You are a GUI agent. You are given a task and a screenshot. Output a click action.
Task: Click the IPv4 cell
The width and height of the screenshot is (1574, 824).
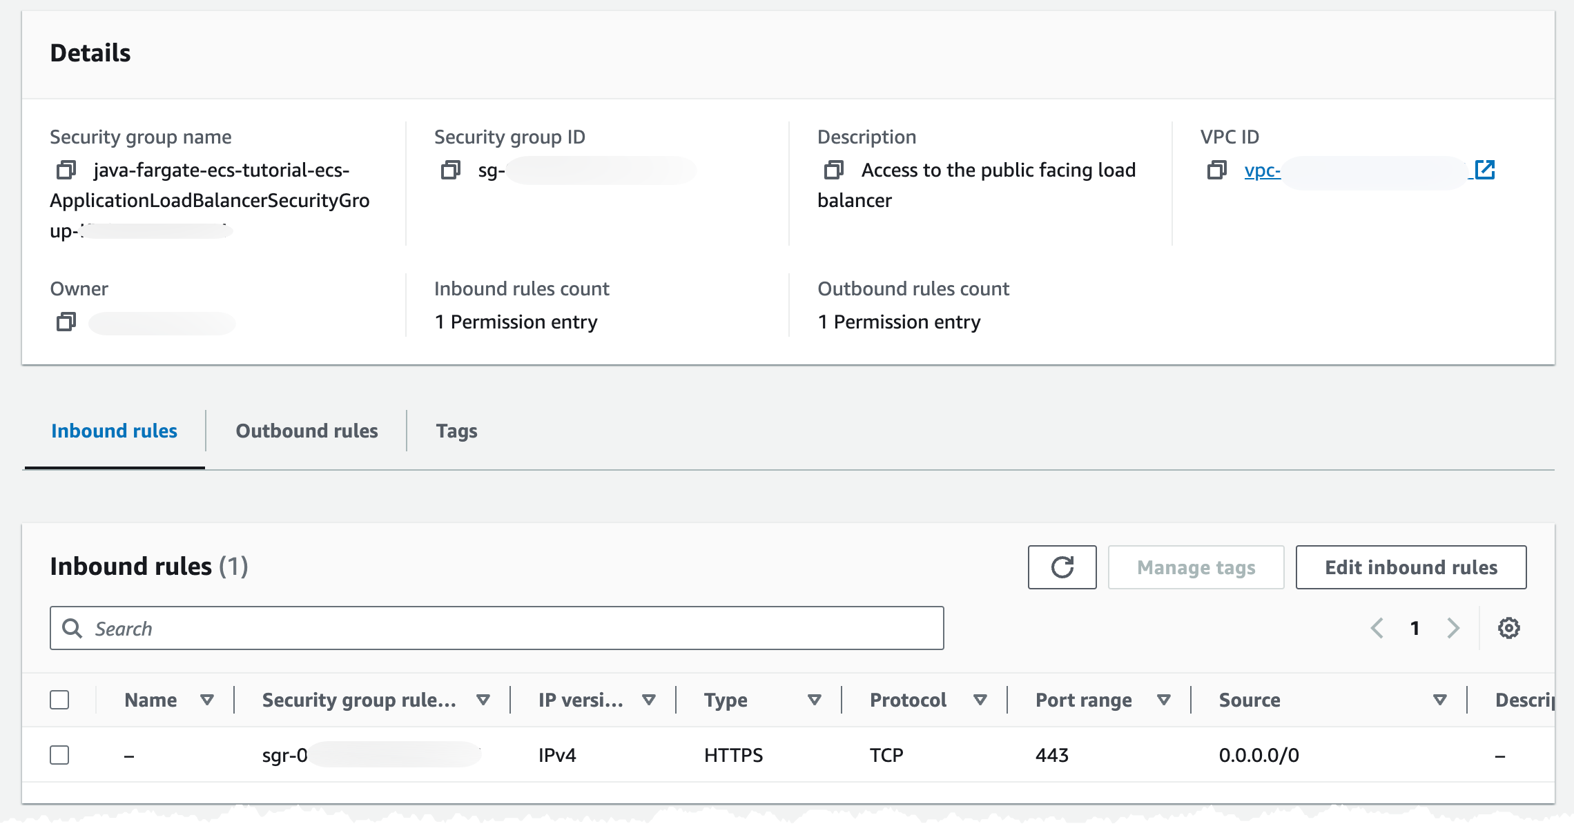pos(557,755)
